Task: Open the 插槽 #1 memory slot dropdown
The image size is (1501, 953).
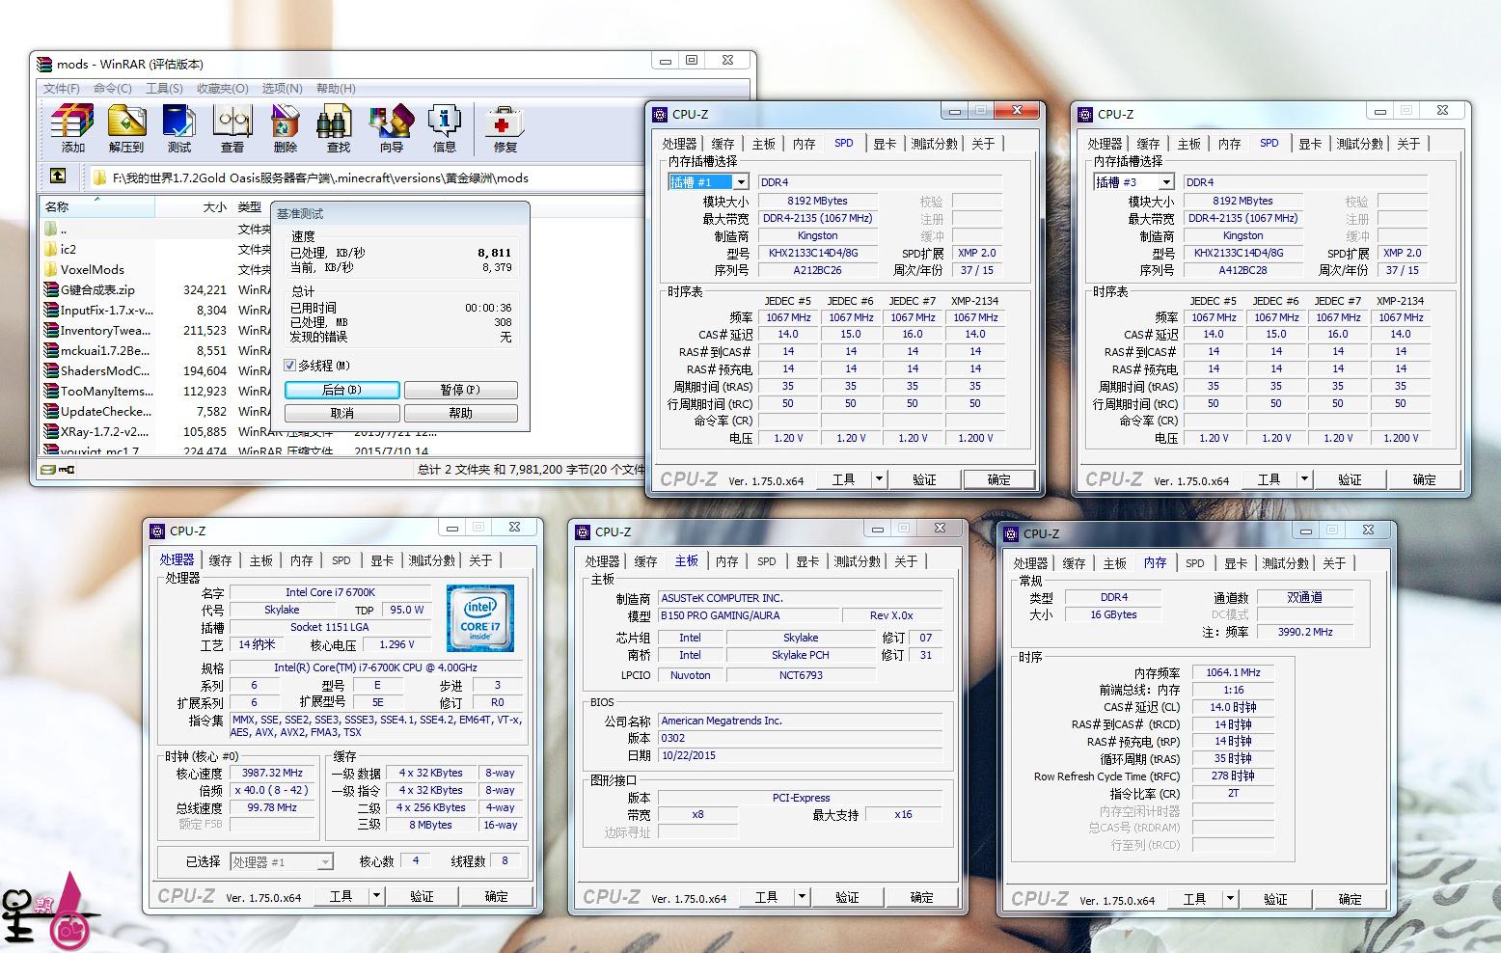Action: tap(741, 182)
